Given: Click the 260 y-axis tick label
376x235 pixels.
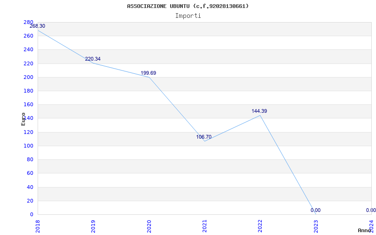Looking at the screenshot, I should click(29, 36).
